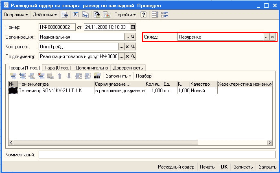Click the refresh document icon in top toolbar

tap(76, 15)
